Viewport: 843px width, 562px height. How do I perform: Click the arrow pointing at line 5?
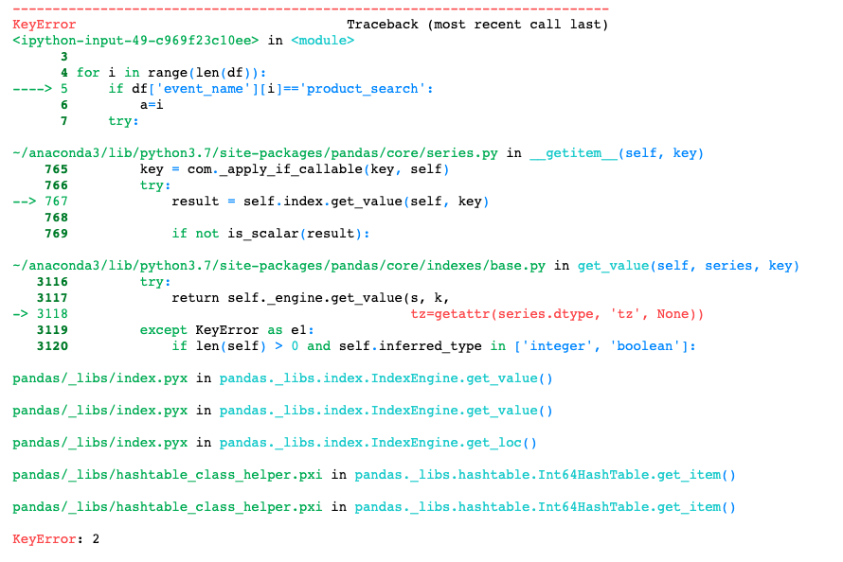[40, 89]
